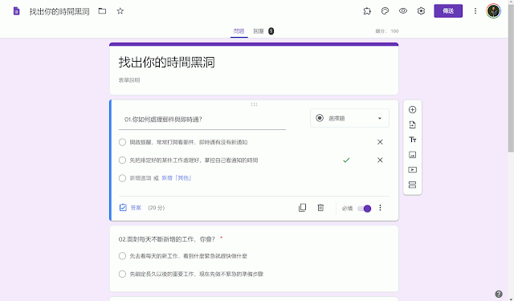This screenshot has height=301, width=514.
Task: Remove the second option with checkmark
Action: click(x=380, y=161)
